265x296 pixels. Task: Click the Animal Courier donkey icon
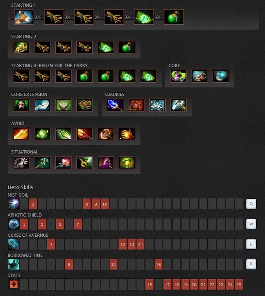(24, 17)
